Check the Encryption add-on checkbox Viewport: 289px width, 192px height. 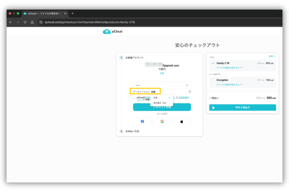click(213, 80)
